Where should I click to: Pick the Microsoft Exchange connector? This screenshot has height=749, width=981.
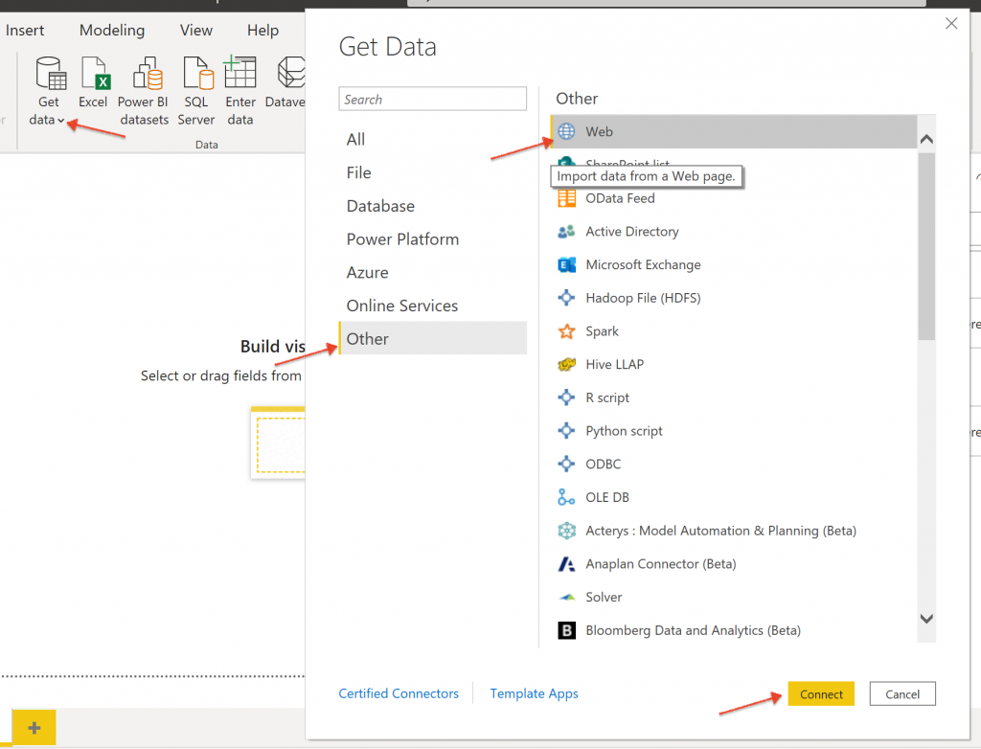(x=643, y=265)
